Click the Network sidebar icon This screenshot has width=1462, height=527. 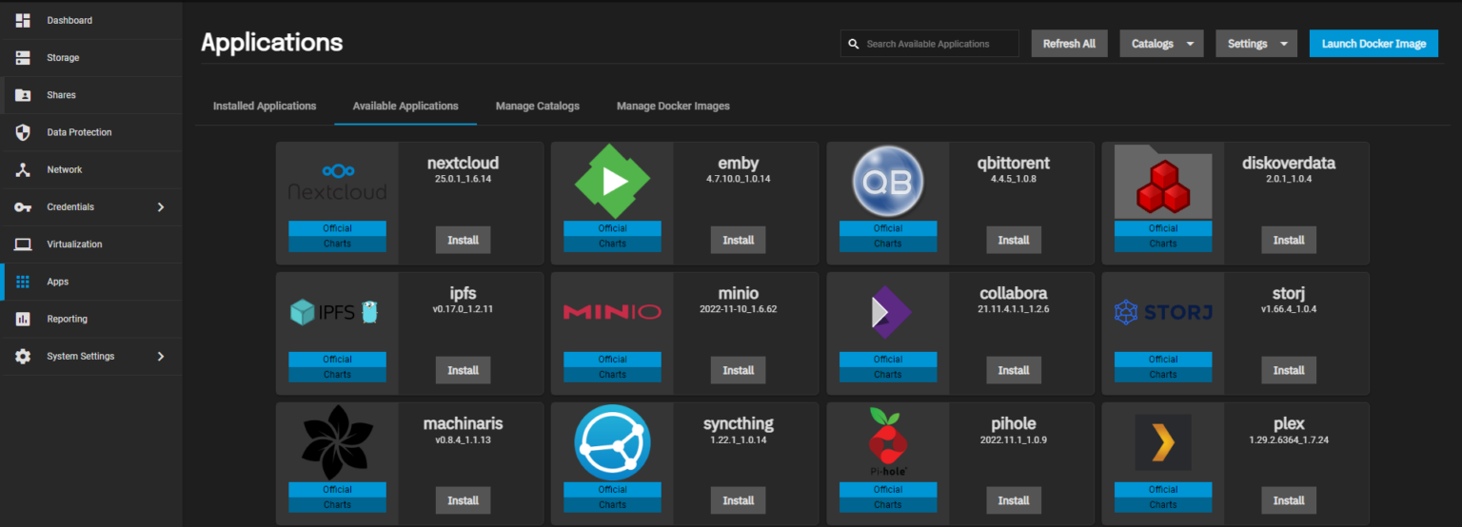23,169
